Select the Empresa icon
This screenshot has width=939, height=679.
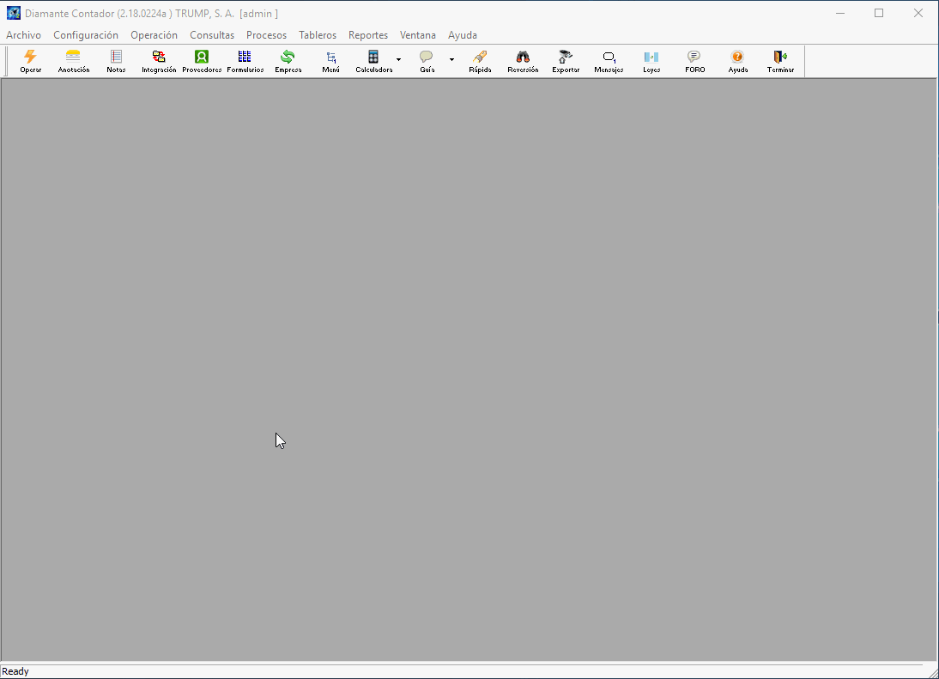(288, 61)
